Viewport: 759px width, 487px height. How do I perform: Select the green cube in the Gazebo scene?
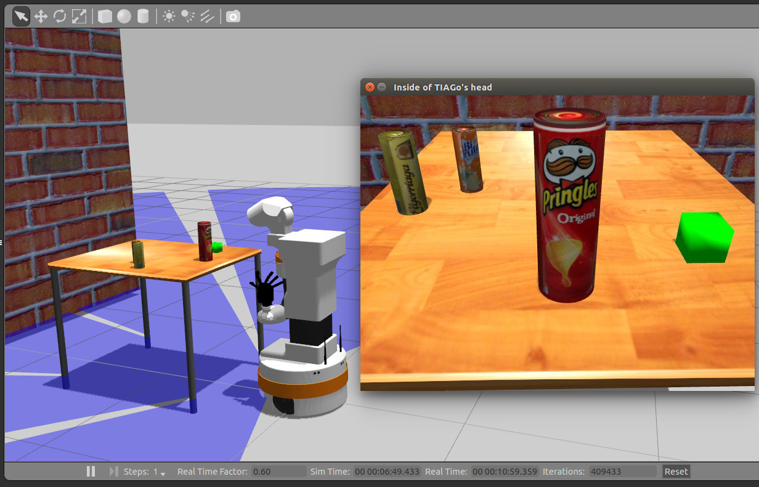pyautogui.click(x=217, y=248)
